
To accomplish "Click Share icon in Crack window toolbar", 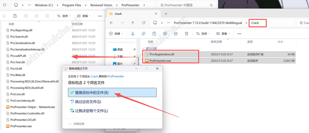I will tap(176, 34).
